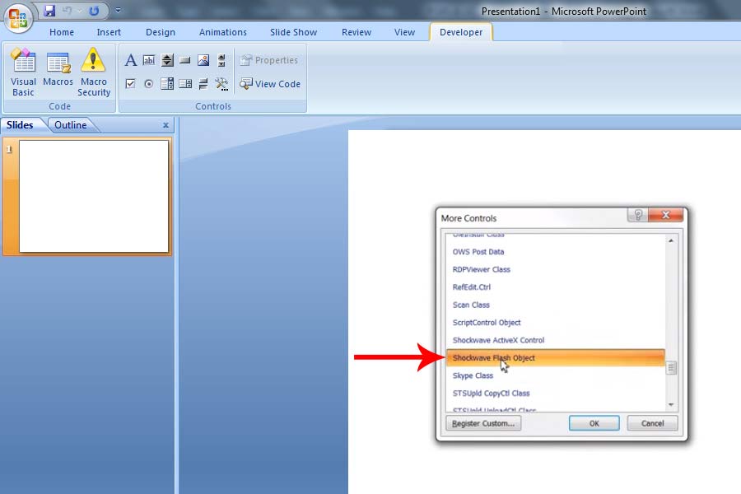Click View Code in Controls group
Viewport: 741px width, 494px height.
click(x=270, y=84)
